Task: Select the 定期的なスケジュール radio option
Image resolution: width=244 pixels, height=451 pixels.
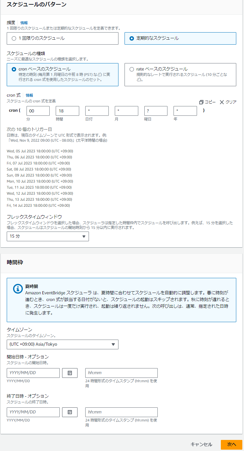Action: tap(132, 39)
